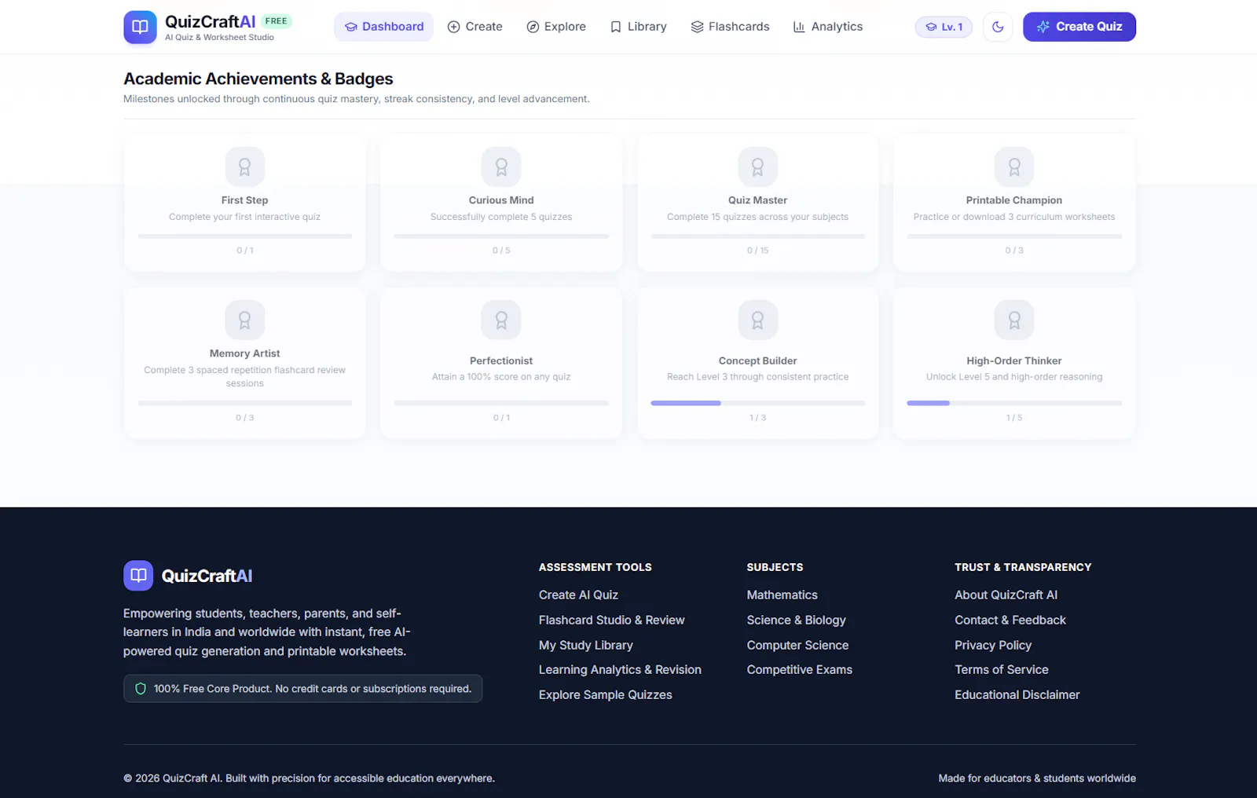Select the Science & Biology link
The width and height of the screenshot is (1257, 798).
tap(797, 620)
